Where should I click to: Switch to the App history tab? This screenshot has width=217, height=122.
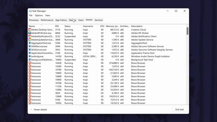tap(61, 20)
